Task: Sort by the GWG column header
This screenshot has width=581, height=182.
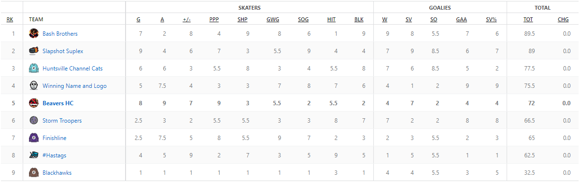Action: click(x=272, y=20)
